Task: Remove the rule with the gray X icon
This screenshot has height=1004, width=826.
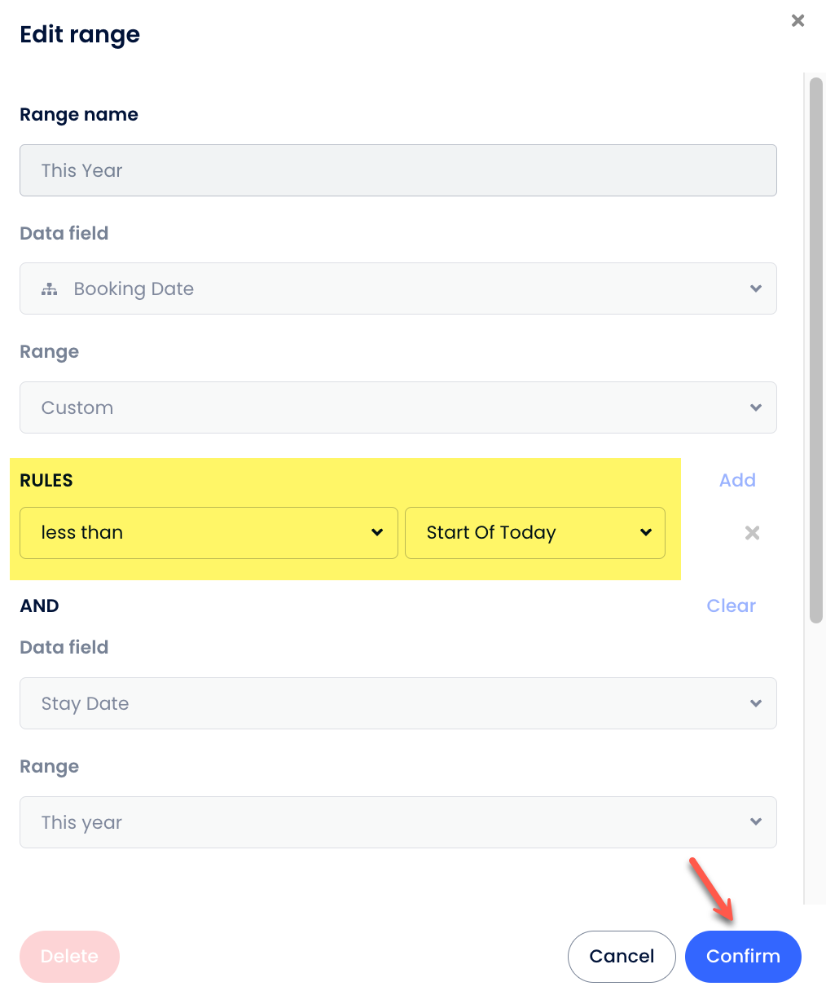Action: [752, 533]
